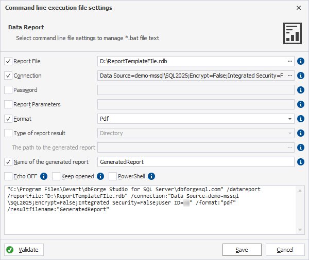Expand the Format dropdown arrow

pos(289,119)
